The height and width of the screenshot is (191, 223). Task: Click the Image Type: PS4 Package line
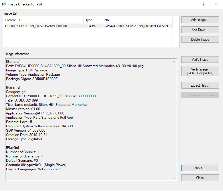[27, 70]
